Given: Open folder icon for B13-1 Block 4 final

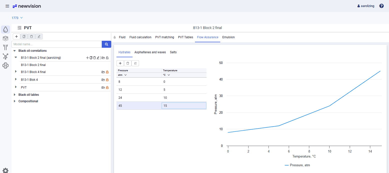Looking at the screenshot, I should 103,72.
